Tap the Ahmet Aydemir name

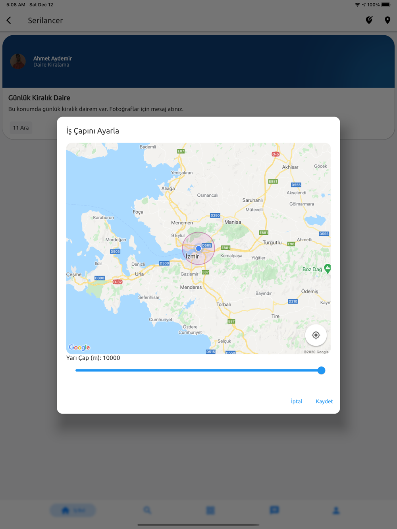[52, 58]
